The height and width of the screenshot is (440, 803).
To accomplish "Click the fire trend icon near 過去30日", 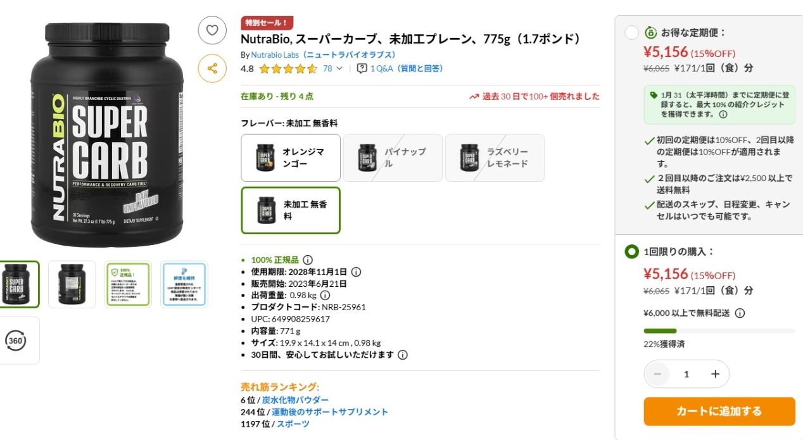I will pyautogui.click(x=474, y=96).
